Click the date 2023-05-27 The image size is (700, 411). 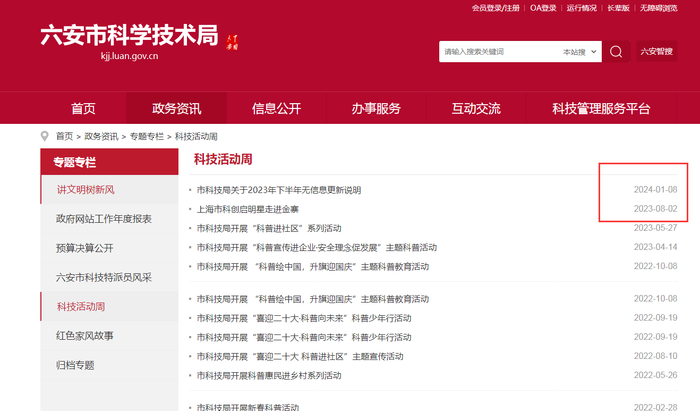pos(655,228)
